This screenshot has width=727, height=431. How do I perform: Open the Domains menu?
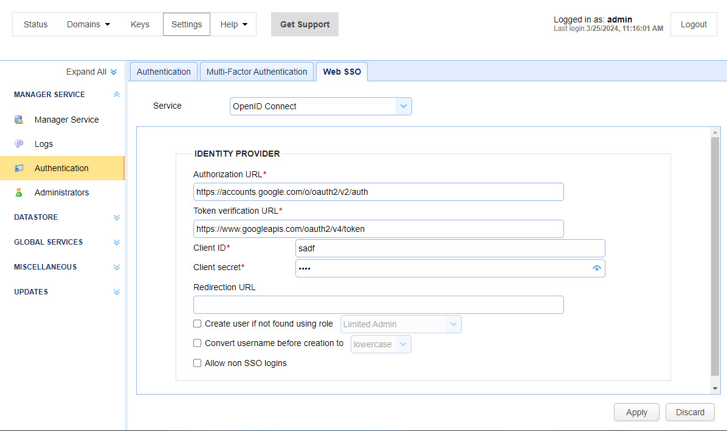point(88,24)
